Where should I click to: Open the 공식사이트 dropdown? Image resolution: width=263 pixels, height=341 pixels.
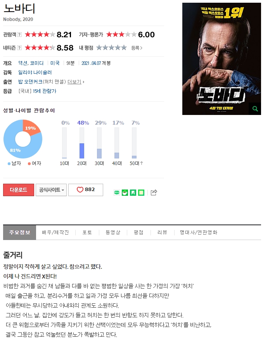click(51, 190)
